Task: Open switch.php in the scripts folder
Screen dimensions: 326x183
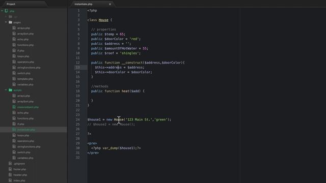Action: [24, 152]
